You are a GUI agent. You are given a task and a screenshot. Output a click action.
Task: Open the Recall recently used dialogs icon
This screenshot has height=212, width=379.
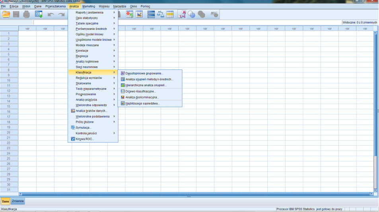[x=39, y=14]
